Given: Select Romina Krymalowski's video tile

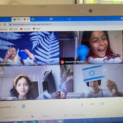Looking at the screenshot, I should (91, 48).
